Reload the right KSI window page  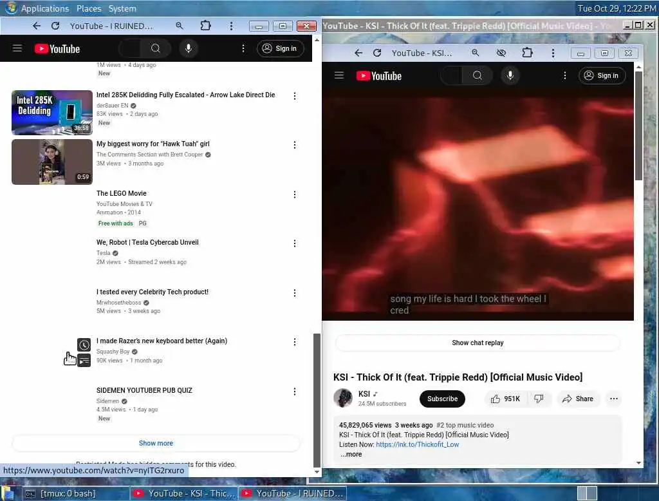[x=377, y=53]
